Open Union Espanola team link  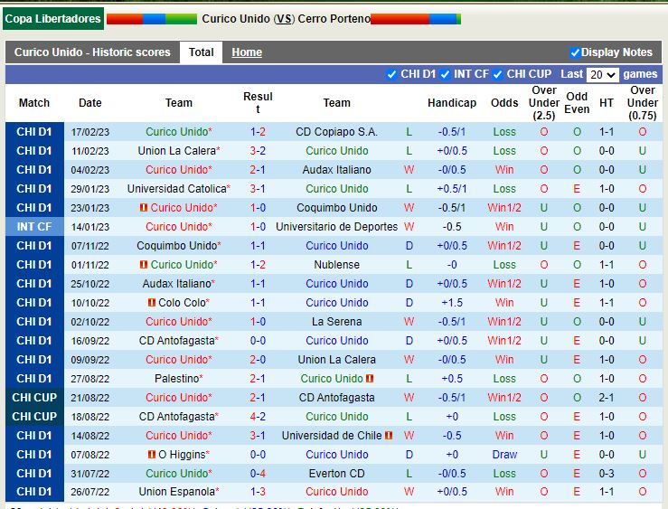[177, 492]
